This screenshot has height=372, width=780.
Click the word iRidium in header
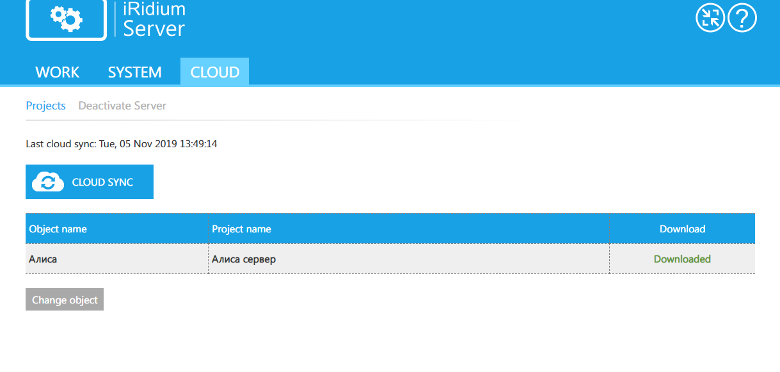154,9
